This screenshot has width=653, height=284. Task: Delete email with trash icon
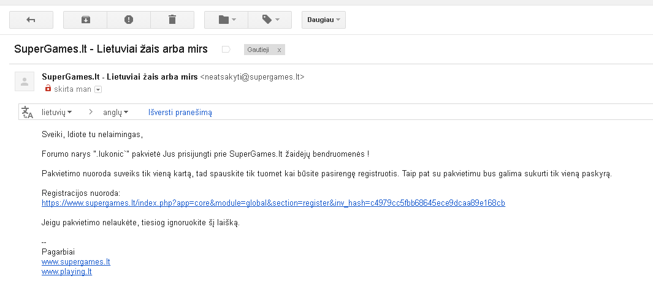172,20
